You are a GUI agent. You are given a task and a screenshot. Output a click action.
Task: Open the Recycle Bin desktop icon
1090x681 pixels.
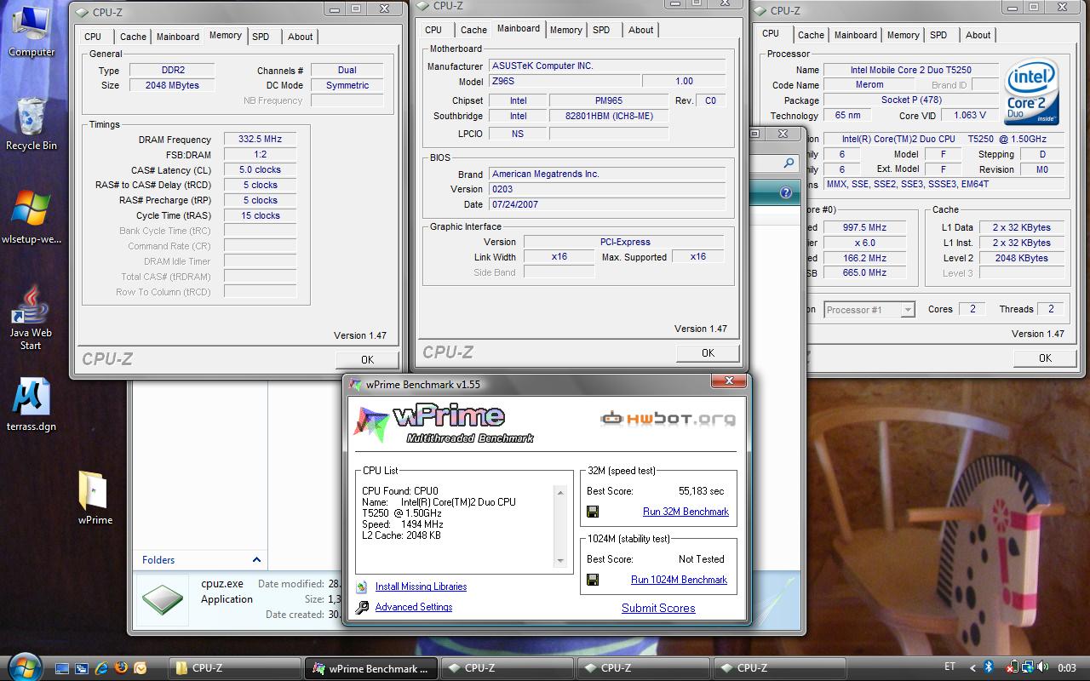tap(32, 123)
